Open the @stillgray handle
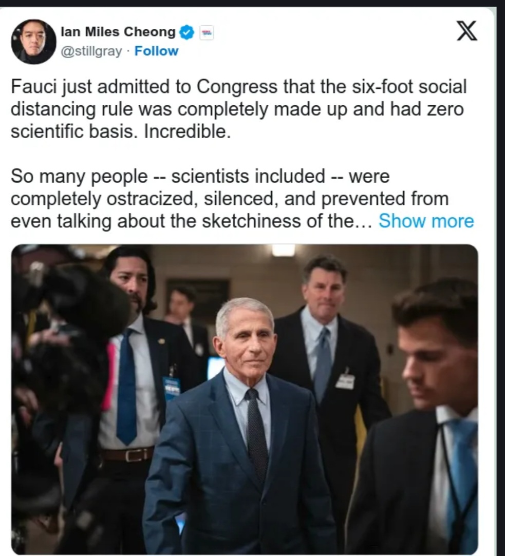 point(91,51)
